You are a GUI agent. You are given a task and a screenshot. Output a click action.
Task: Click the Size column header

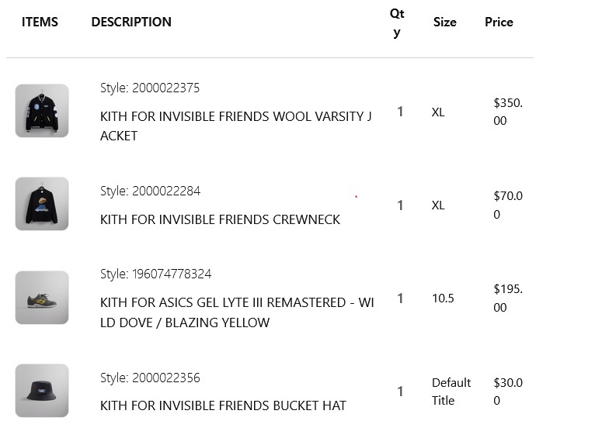point(445,22)
